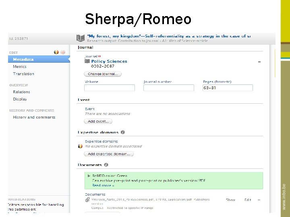The width and height of the screenshot is (290, 217).
Task: Click the info icon beside Documents heading
Action: coord(106,165)
